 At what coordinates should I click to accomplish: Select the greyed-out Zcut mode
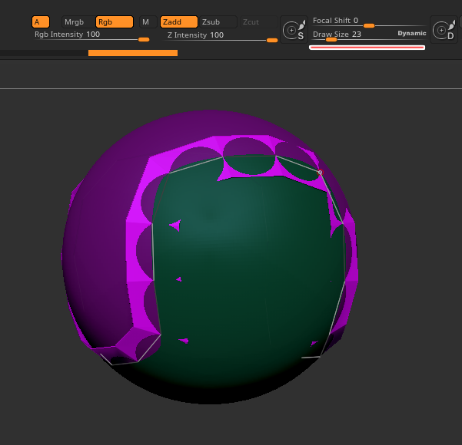tap(251, 22)
